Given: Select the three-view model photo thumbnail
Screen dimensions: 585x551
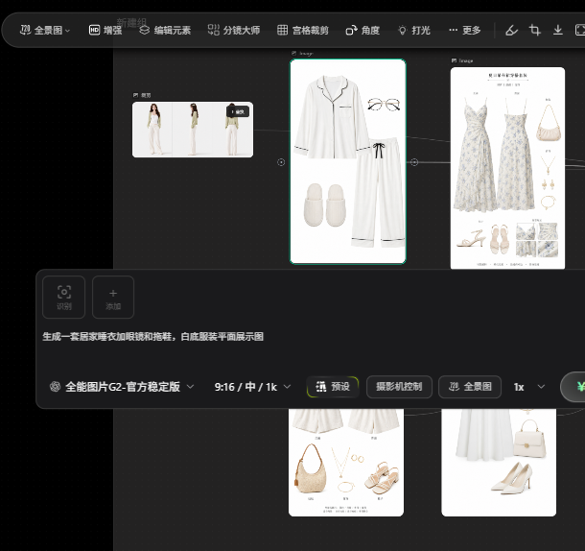Looking at the screenshot, I should pyautogui.click(x=193, y=130).
